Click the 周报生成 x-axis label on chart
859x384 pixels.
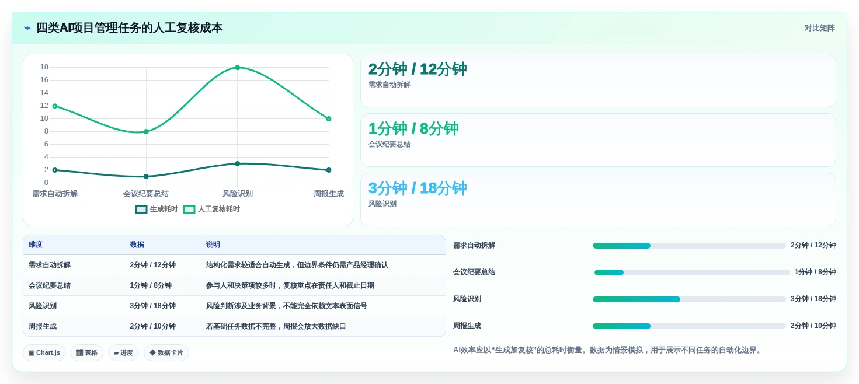coord(329,194)
